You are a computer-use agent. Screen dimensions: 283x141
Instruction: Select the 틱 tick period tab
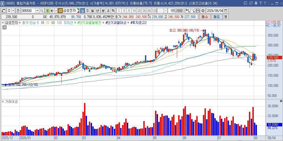coord(113,11)
